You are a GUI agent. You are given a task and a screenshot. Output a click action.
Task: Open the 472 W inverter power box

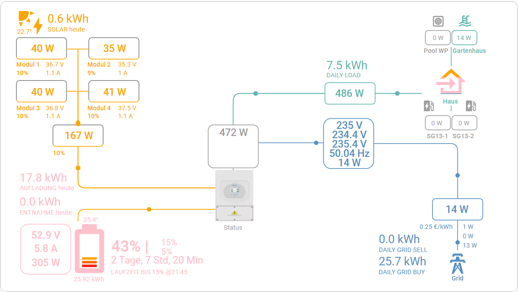(234, 145)
